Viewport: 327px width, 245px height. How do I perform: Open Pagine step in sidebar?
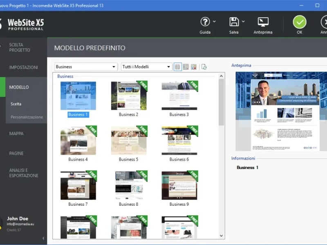tap(16, 154)
